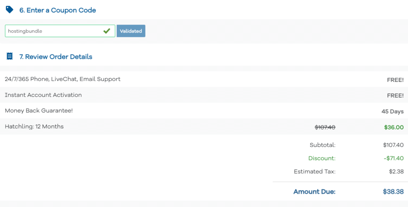
Task: Click the Subtotal label
Action: click(x=323, y=145)
